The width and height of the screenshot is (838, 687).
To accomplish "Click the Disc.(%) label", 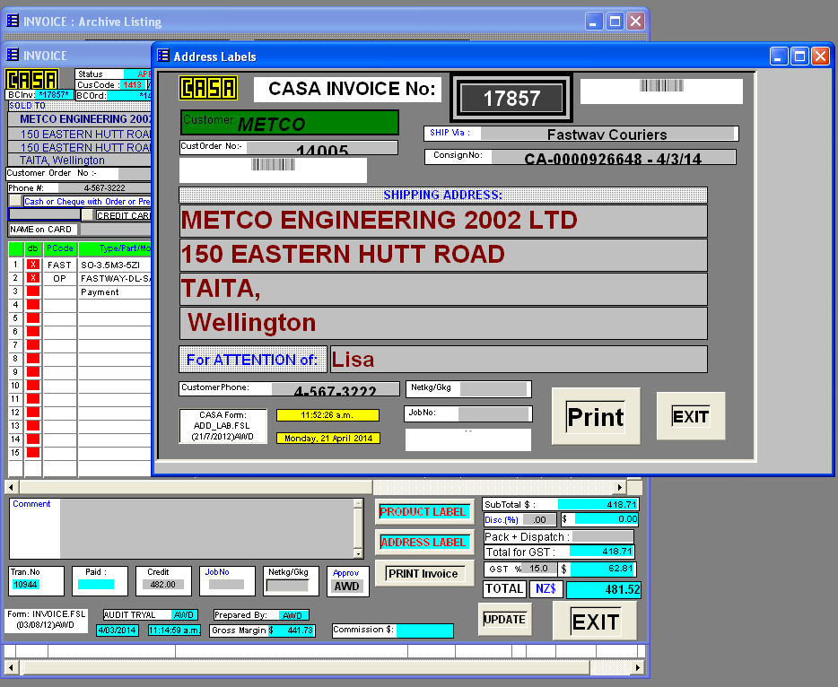I will coord(502,520).
